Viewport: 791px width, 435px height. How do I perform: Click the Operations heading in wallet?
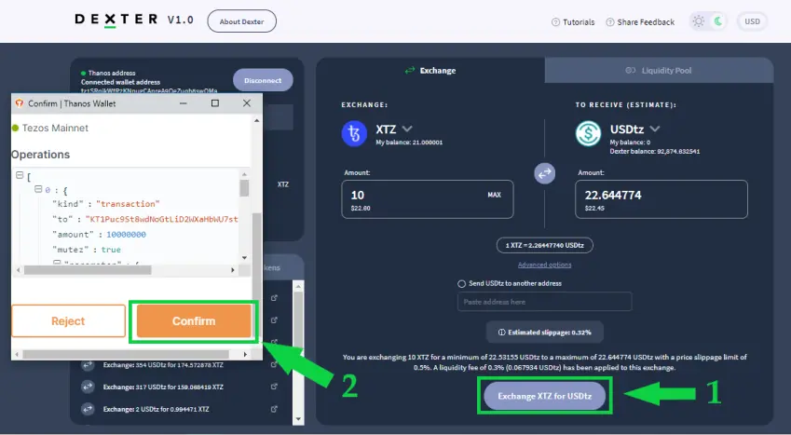(40, 155)
